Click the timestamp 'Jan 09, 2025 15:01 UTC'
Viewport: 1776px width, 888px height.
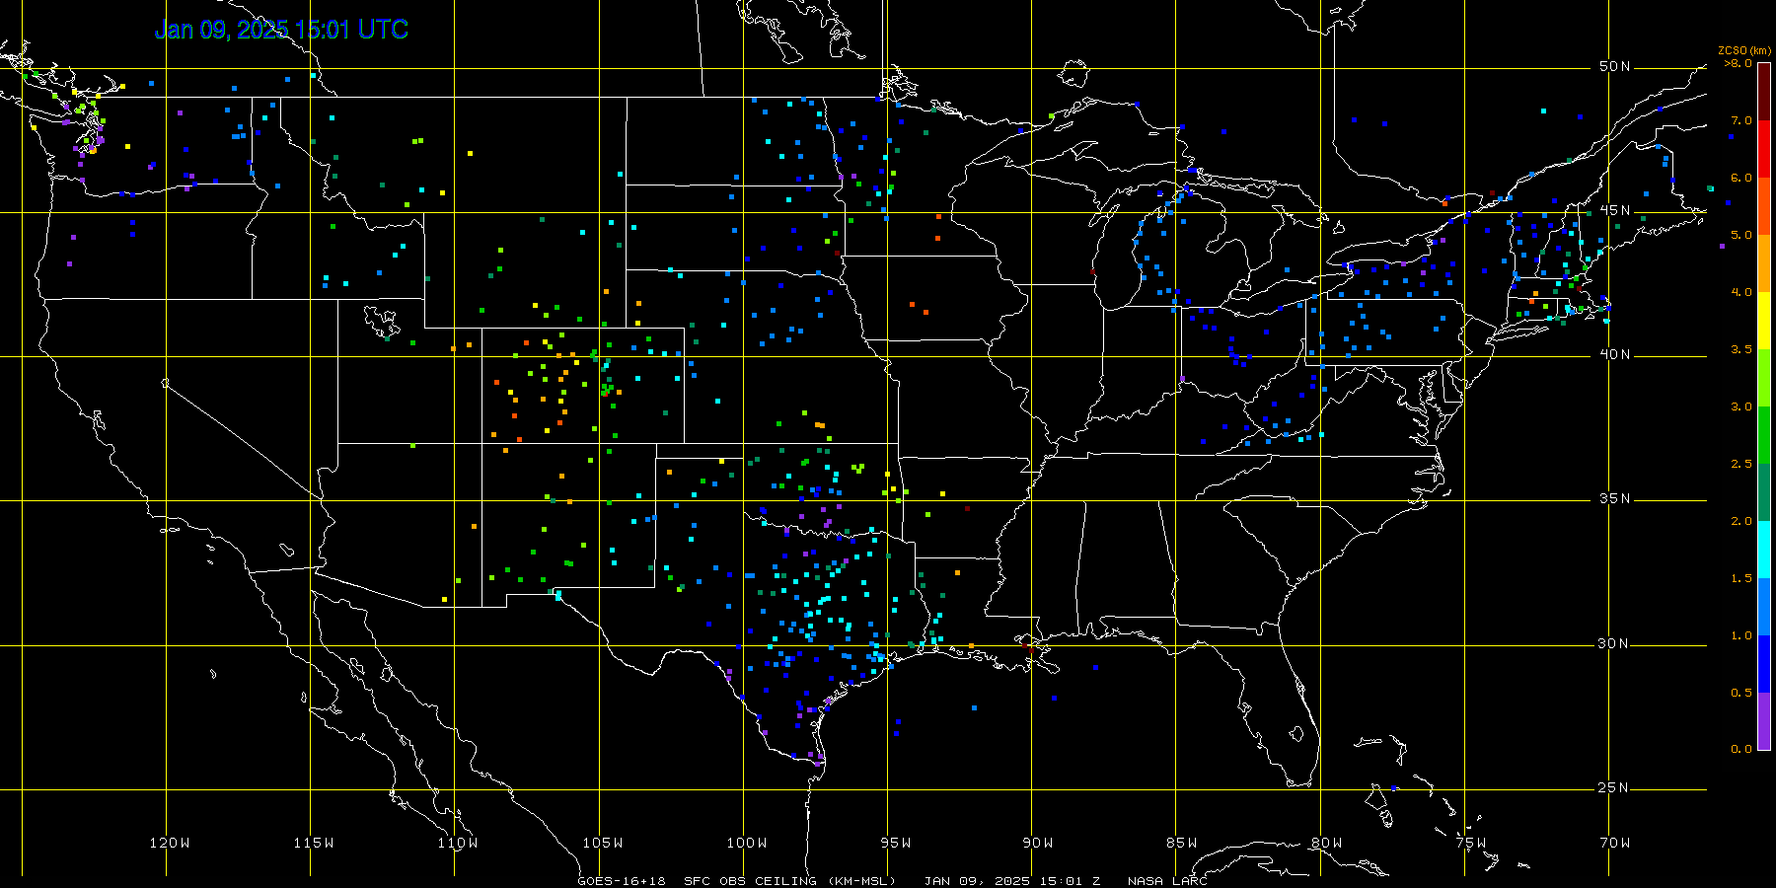click(x=281, y=30)
